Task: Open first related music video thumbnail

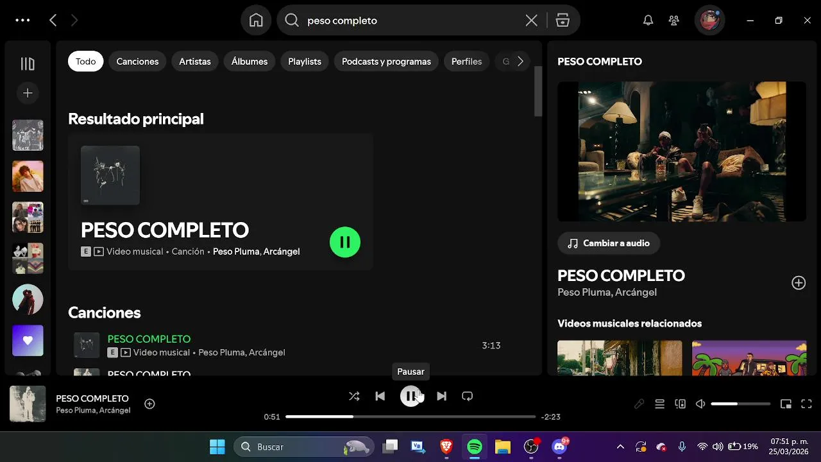Action: point(620,358)
